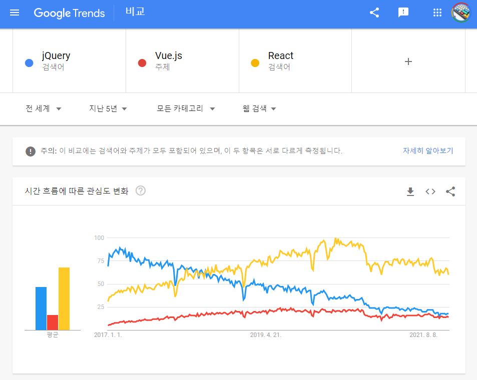Open the embed code icon
This screenshot has width=477, height=380.
tap(430, 191)
